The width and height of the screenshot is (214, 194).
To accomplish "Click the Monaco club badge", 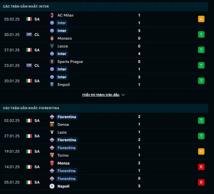I will (52, 38).
